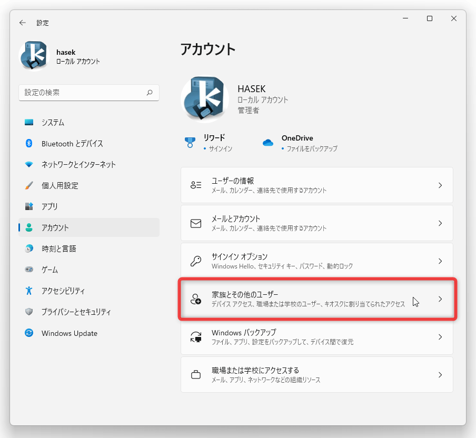The image size is (476, 438).
Task: Click the 職場または学校にアクセスする title text
Action: 255,370
